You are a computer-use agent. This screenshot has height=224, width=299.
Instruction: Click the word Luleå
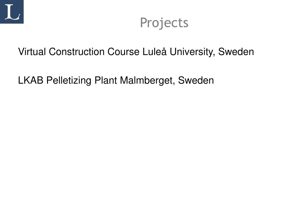click(154, 51)
